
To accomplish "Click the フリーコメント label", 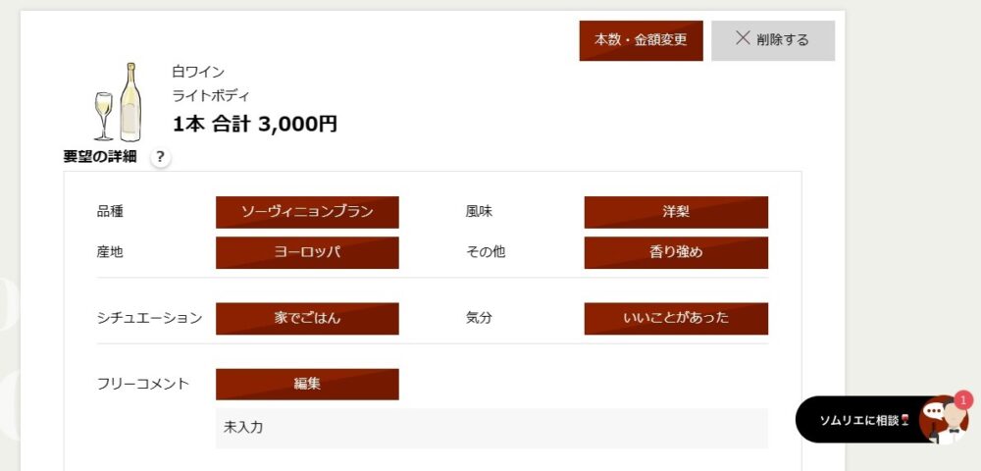I will tap(143, 384).
